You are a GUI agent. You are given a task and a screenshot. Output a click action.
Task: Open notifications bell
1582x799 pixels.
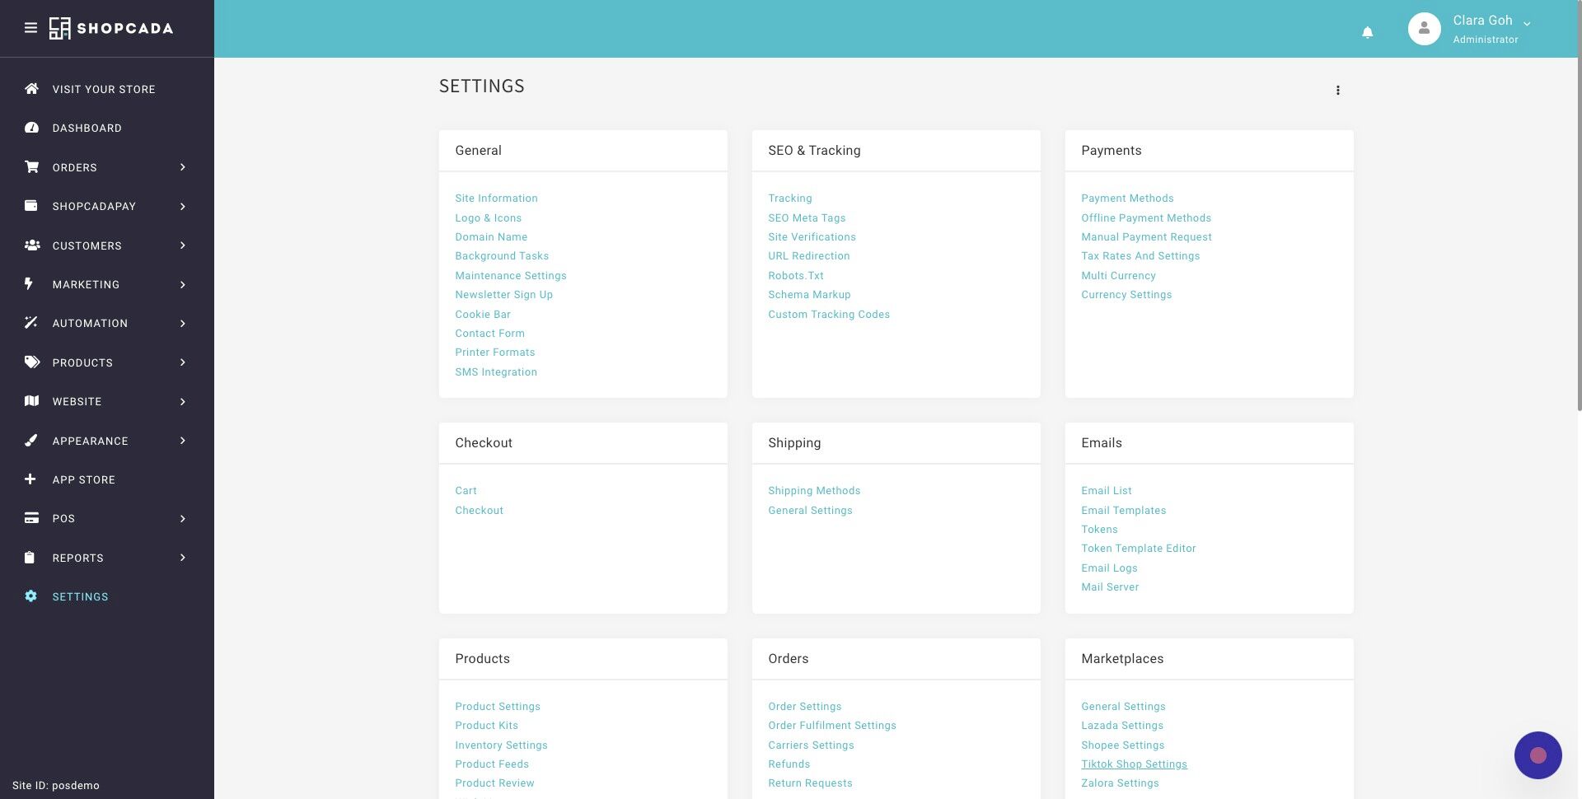click(x=1367, y=33)
